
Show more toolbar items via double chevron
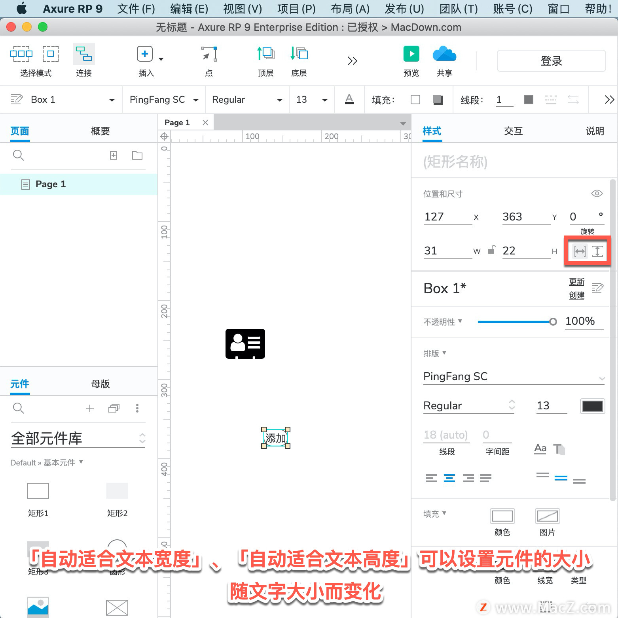click(x=353, y=61)
